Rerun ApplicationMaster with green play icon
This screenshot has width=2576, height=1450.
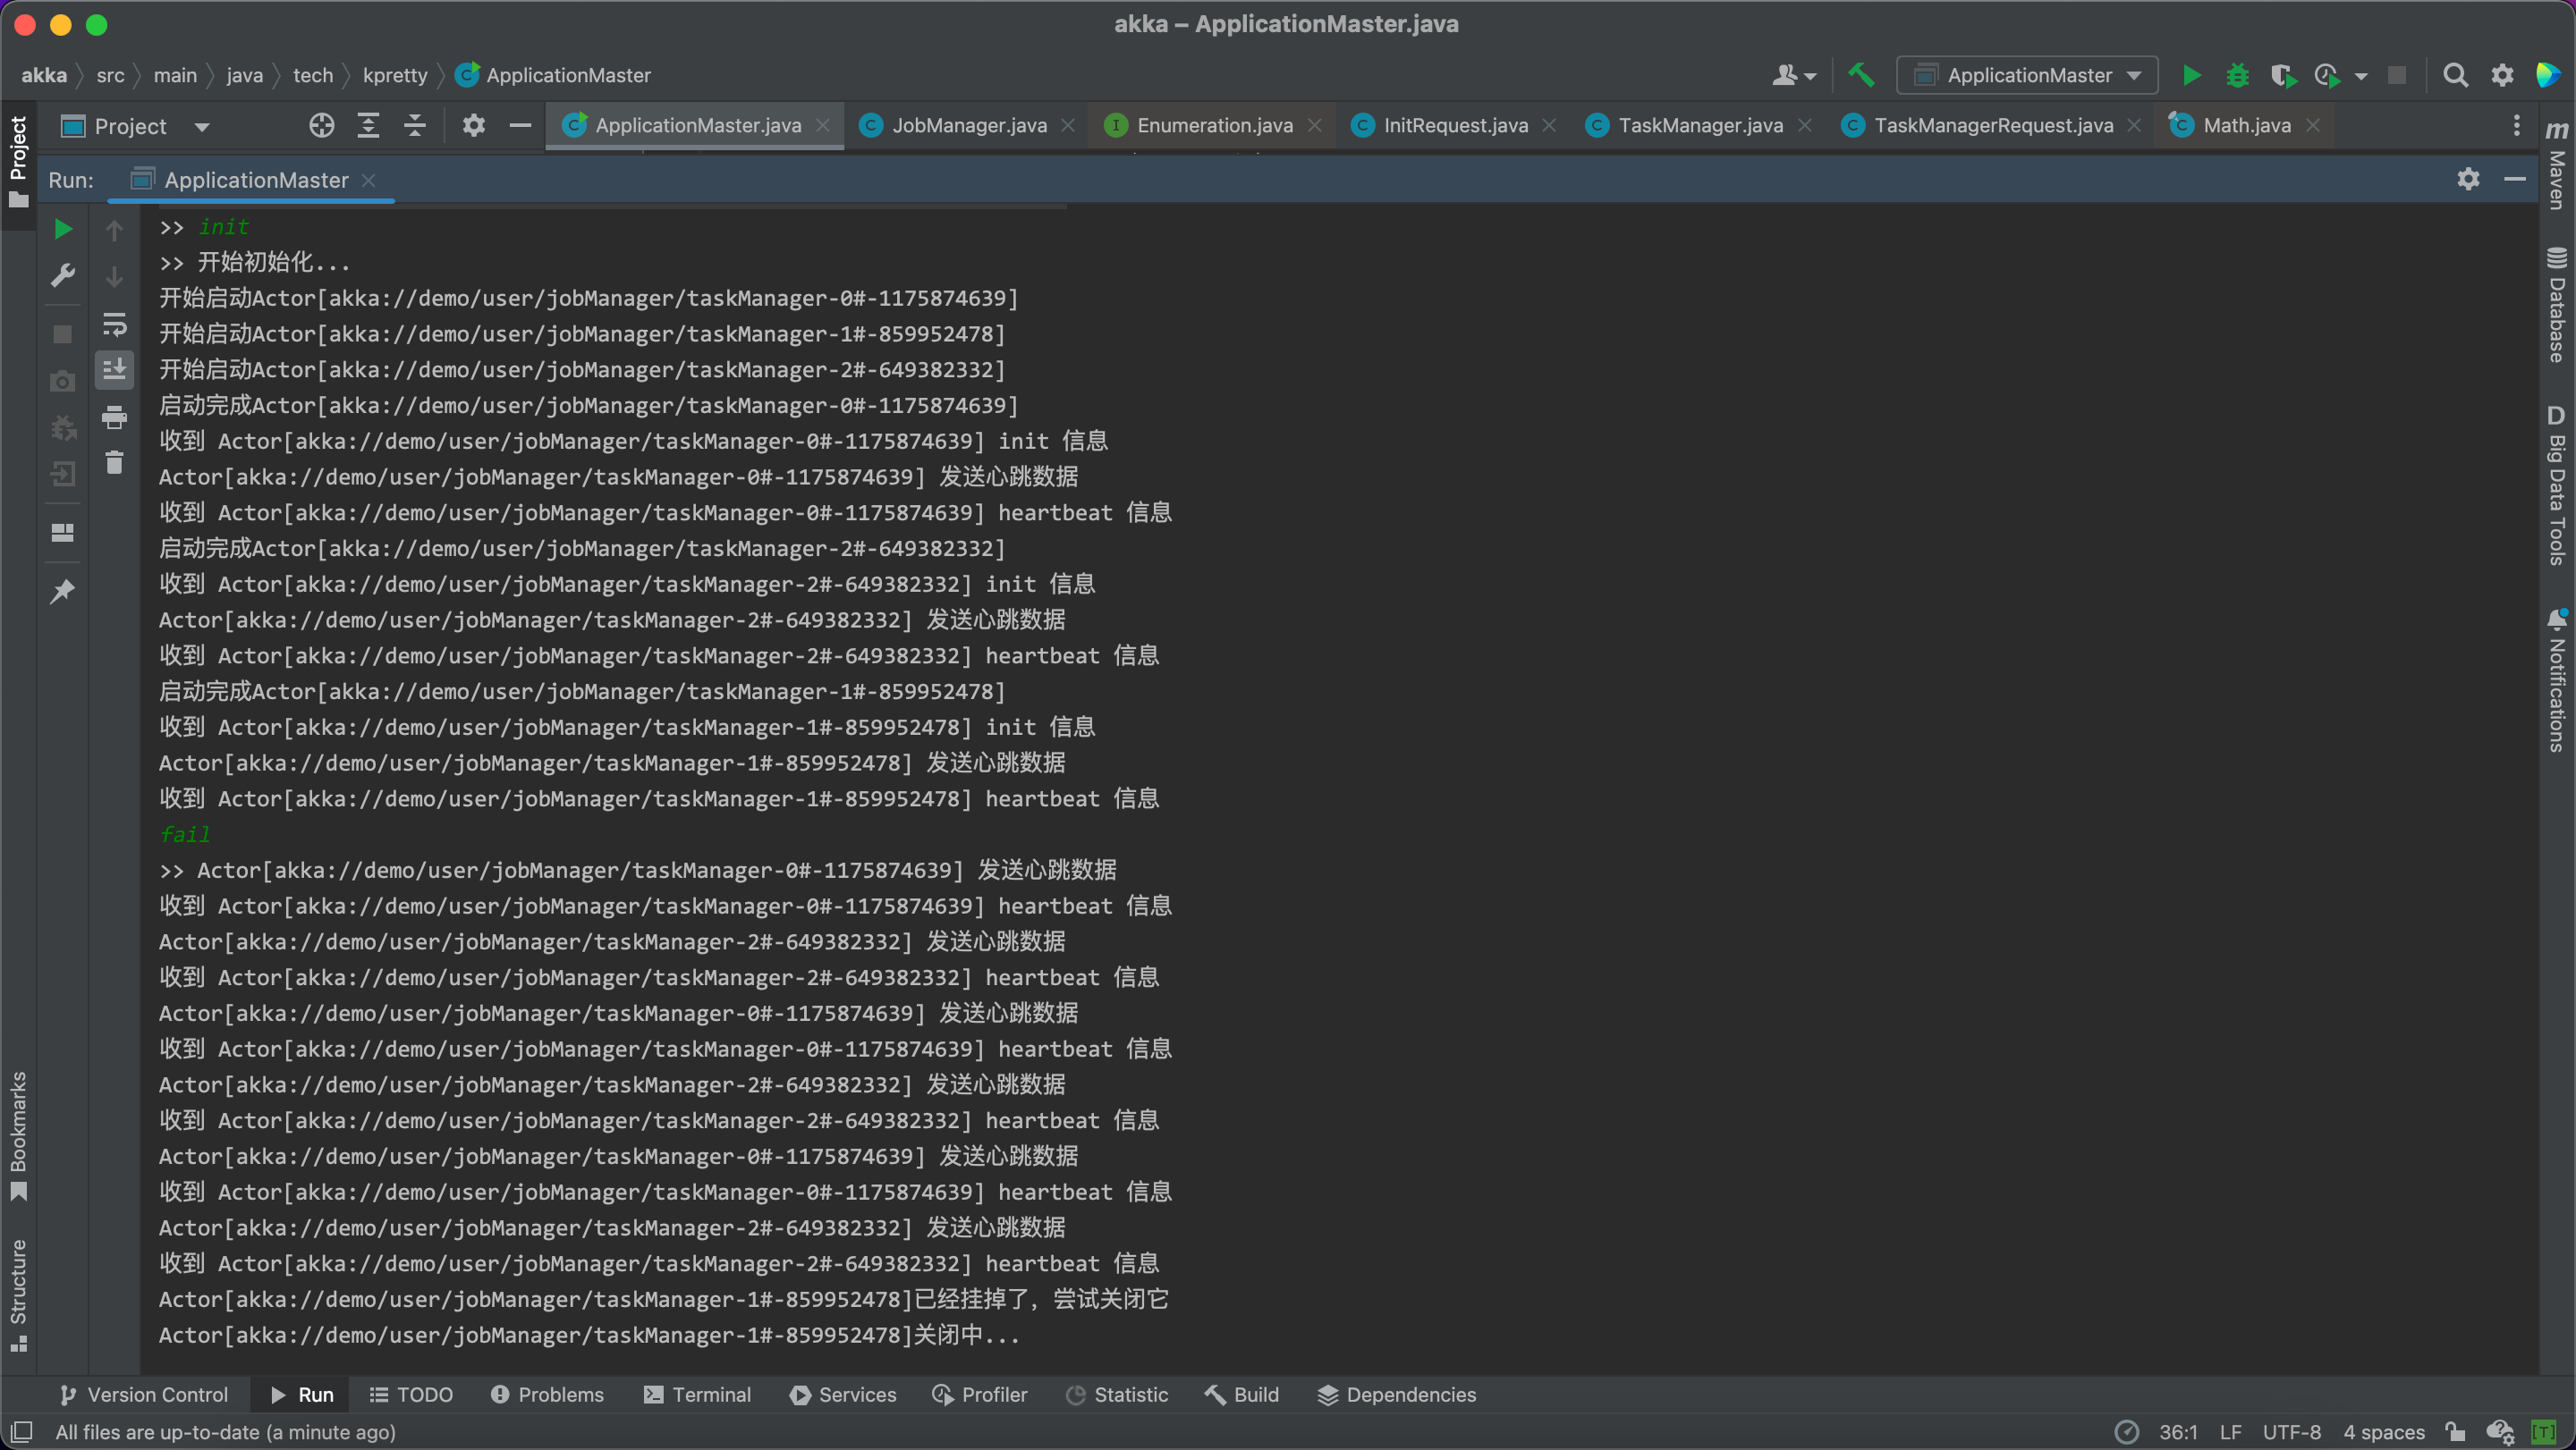(62, 229)
